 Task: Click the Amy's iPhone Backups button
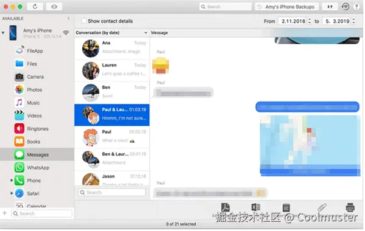point(288,7)
